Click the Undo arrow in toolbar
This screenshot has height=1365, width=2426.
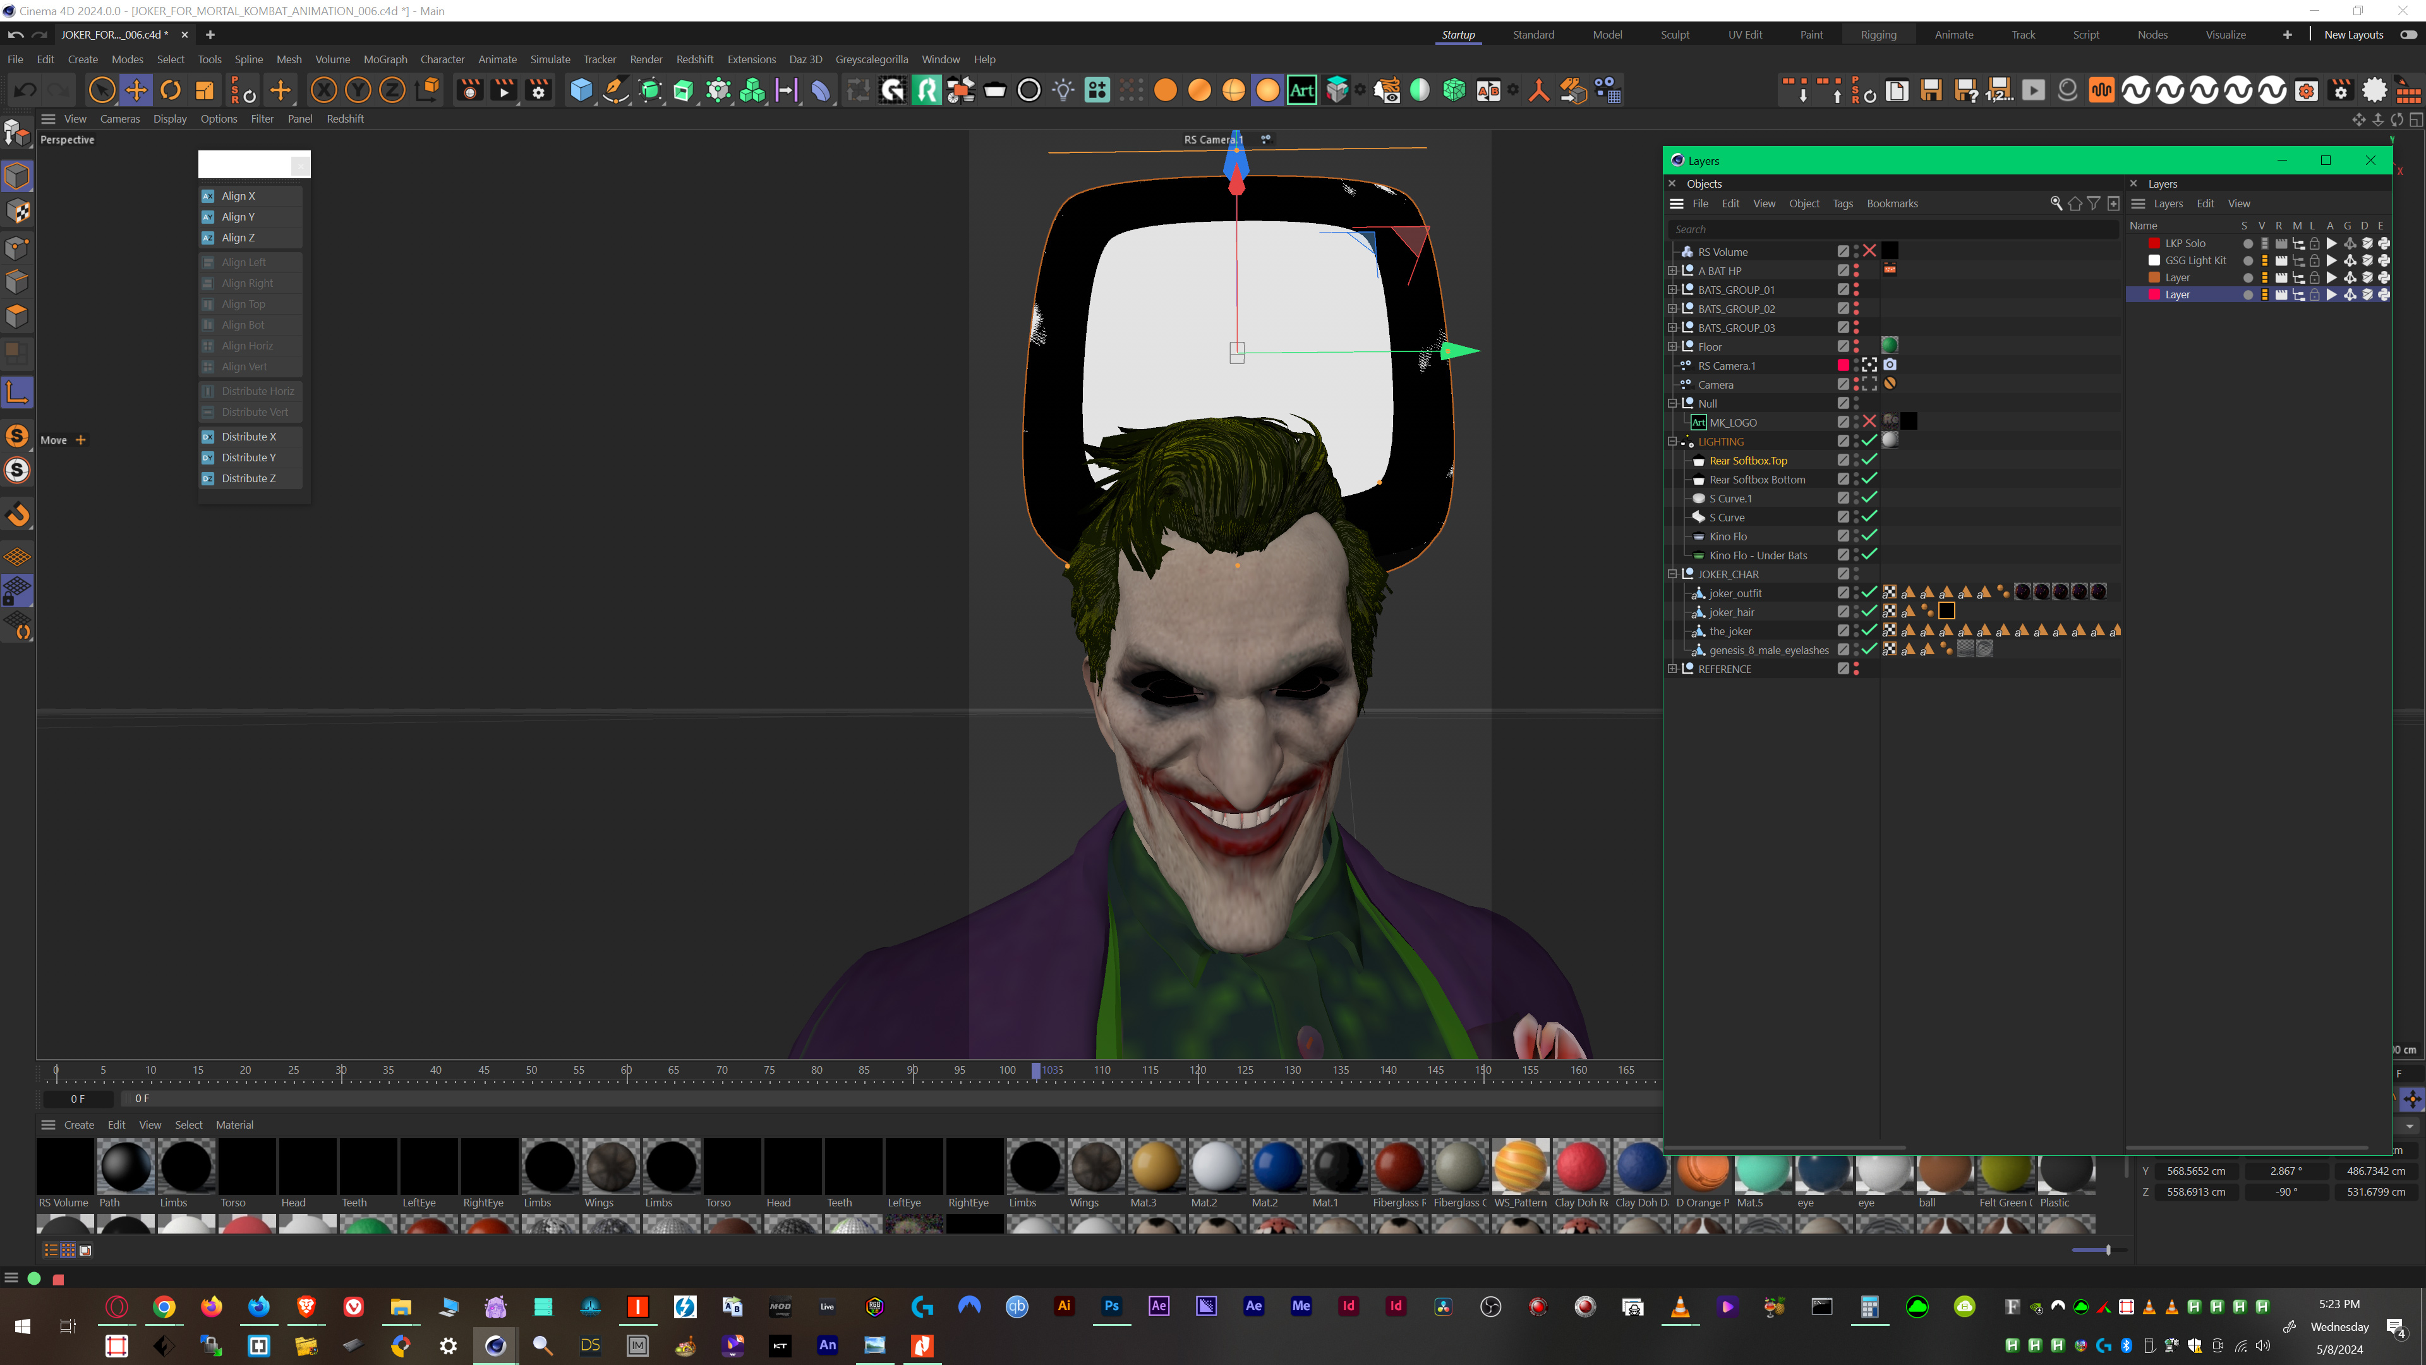pyautogui.click(x=25, y=90)
